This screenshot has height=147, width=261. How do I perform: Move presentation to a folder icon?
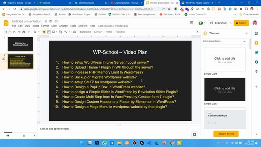[51, 21]
